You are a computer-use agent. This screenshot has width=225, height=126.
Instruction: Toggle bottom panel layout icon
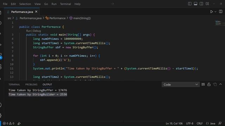[195, 4]
